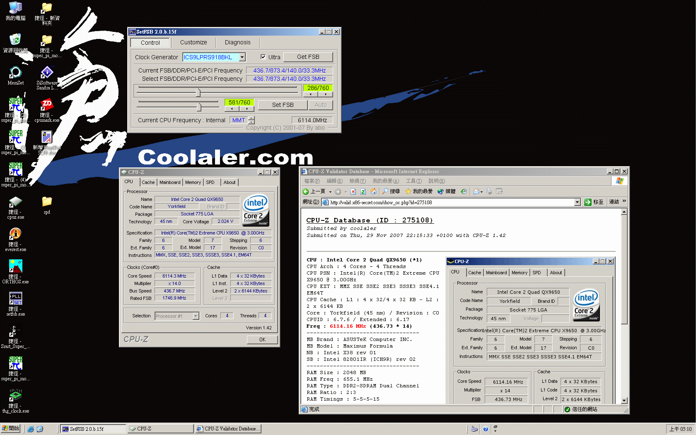Click the upper FSB slider thumb in SetFSB
The height and width of the screenshot is (435, 696).
tap(198, 92)
